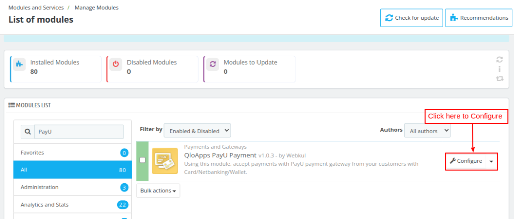Screen dimensions: 514x219
Task: Click the Installed Modules puzzle icon
Action: [x=20, y=64]
